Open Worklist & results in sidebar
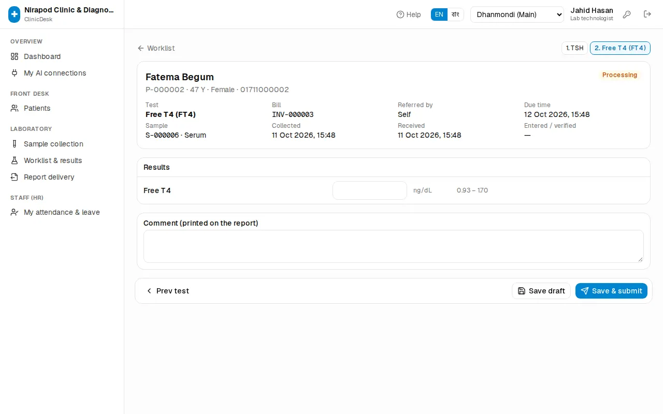The width and height of the screenshot is (663, 414). click(62, 160)
